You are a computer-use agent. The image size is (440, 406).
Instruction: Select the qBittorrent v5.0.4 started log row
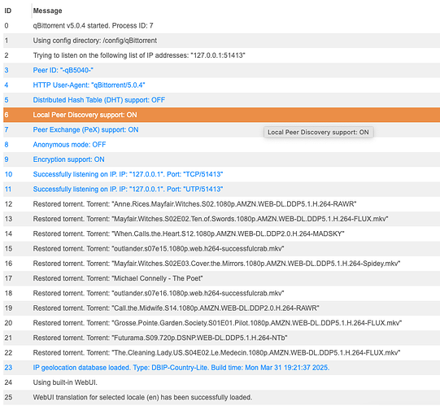click(221, 25)
